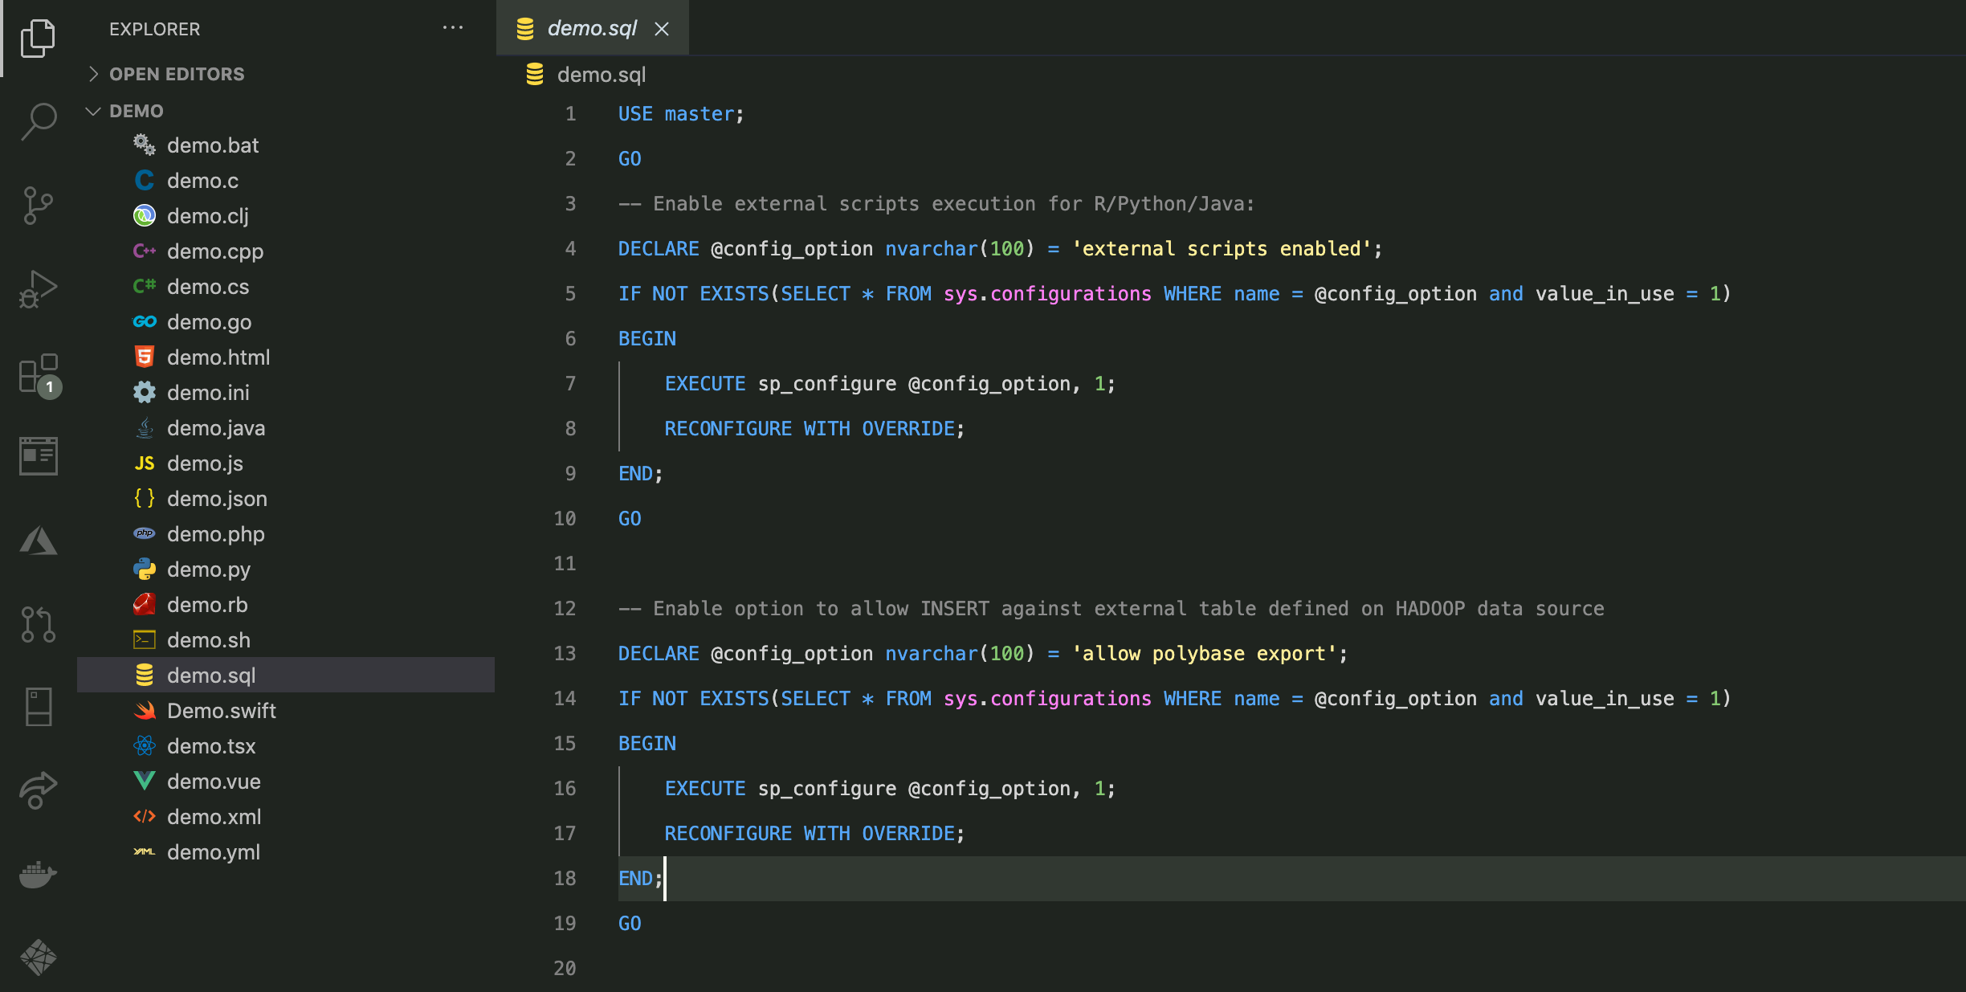This screenshot has height=992, width=1966.
Task: Click line number 13 in the editor
Action: pos(565,654)
